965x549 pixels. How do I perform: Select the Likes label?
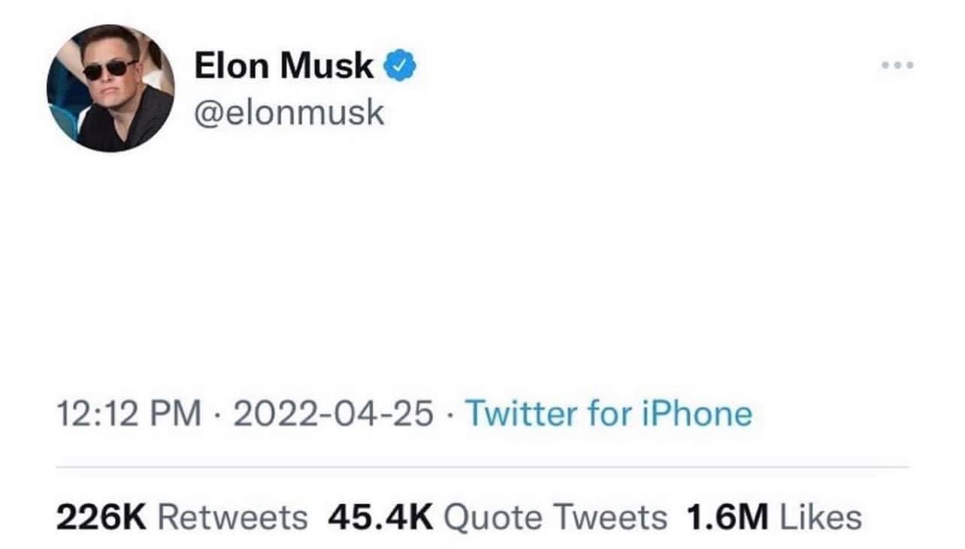(821, 517)
